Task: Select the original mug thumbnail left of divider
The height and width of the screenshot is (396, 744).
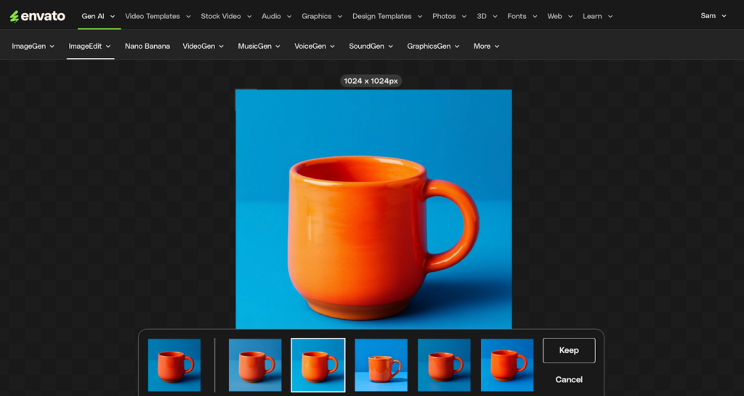Action: pos(174,365)
